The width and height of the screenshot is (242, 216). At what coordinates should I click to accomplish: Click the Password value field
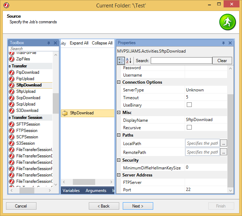(206, 68)
